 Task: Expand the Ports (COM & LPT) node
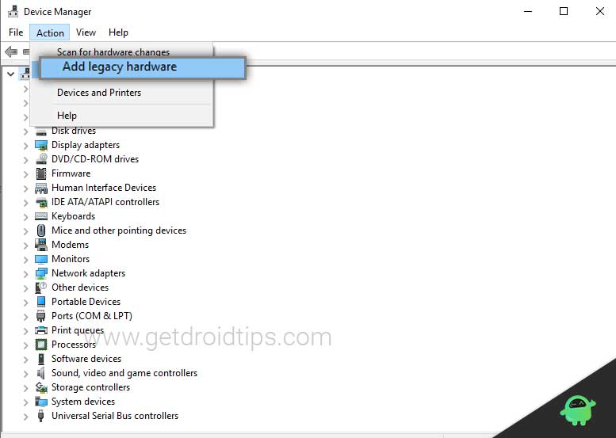[x=26, y=317]
